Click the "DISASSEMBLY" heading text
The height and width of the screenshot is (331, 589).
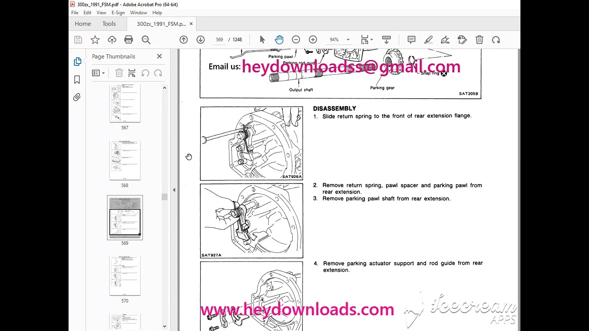[335, 108]
